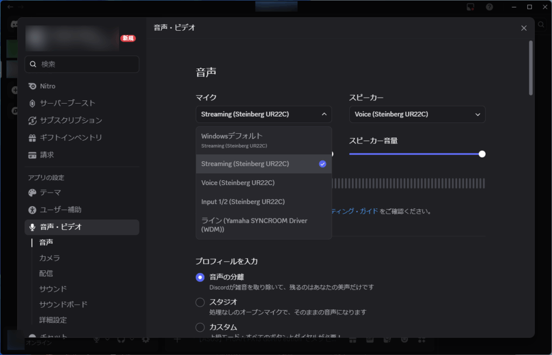Select 音声・ビデオ sidebar item
552x355 pixels.
click(82, 227)
